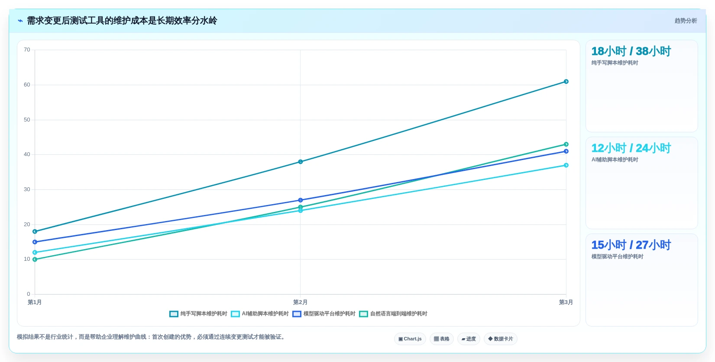Click the teal legend swatch for 纯手写脚本

174,314
